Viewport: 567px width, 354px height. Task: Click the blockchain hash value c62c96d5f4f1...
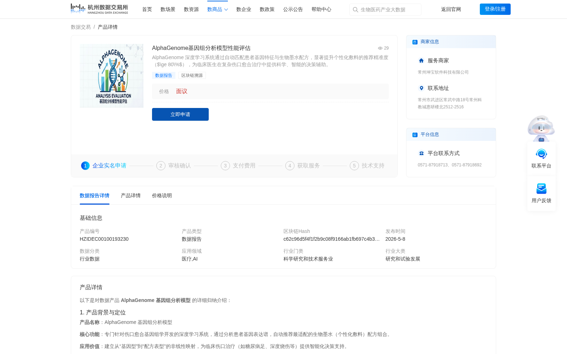point(332,239)
